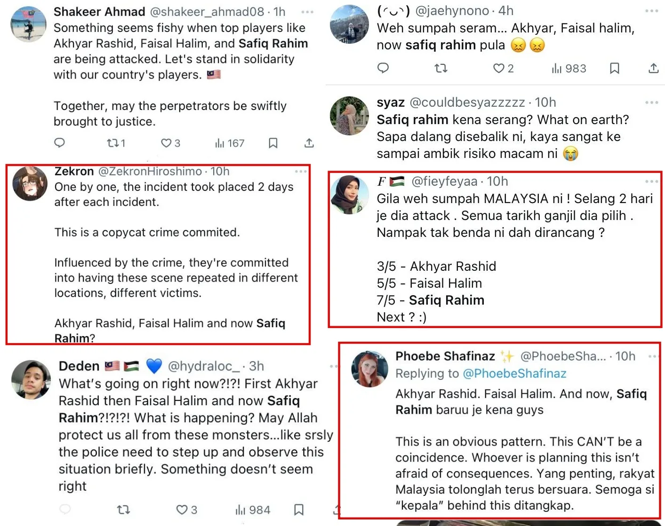Like the @jaehynono tweet

(499, 69)
